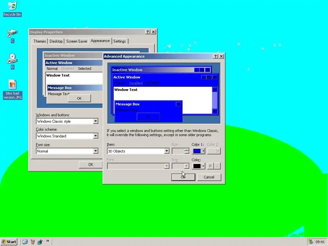The width and height of the screenshot is (328, 246).
Task: Open Windows and buttons style dropdown
Action: [95, 121]
